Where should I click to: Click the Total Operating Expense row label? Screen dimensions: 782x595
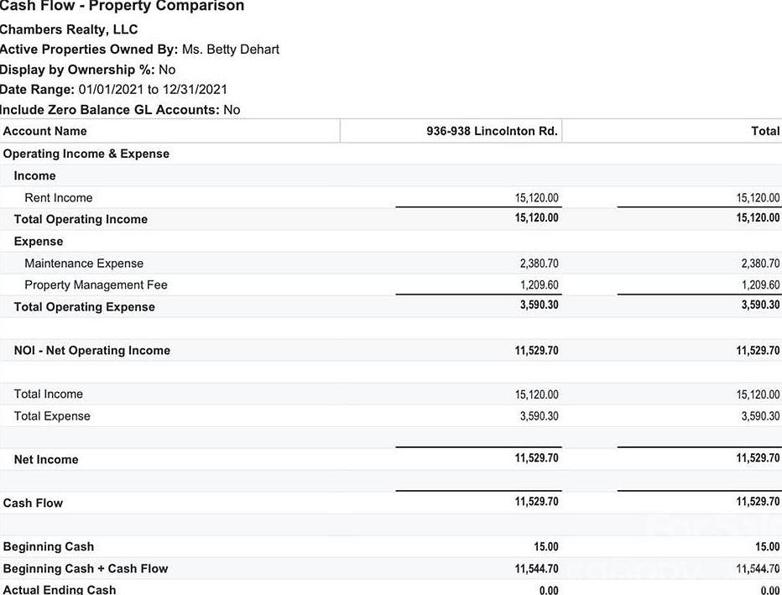[x=85, y=307]
